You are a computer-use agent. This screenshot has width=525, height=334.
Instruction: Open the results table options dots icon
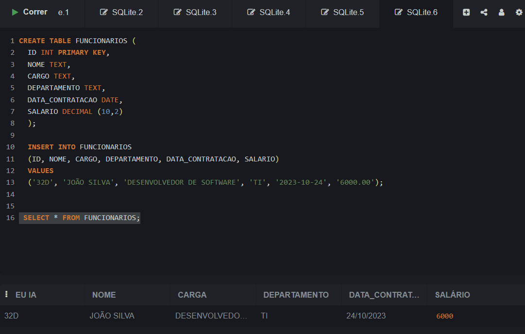(x=6, y=294)
